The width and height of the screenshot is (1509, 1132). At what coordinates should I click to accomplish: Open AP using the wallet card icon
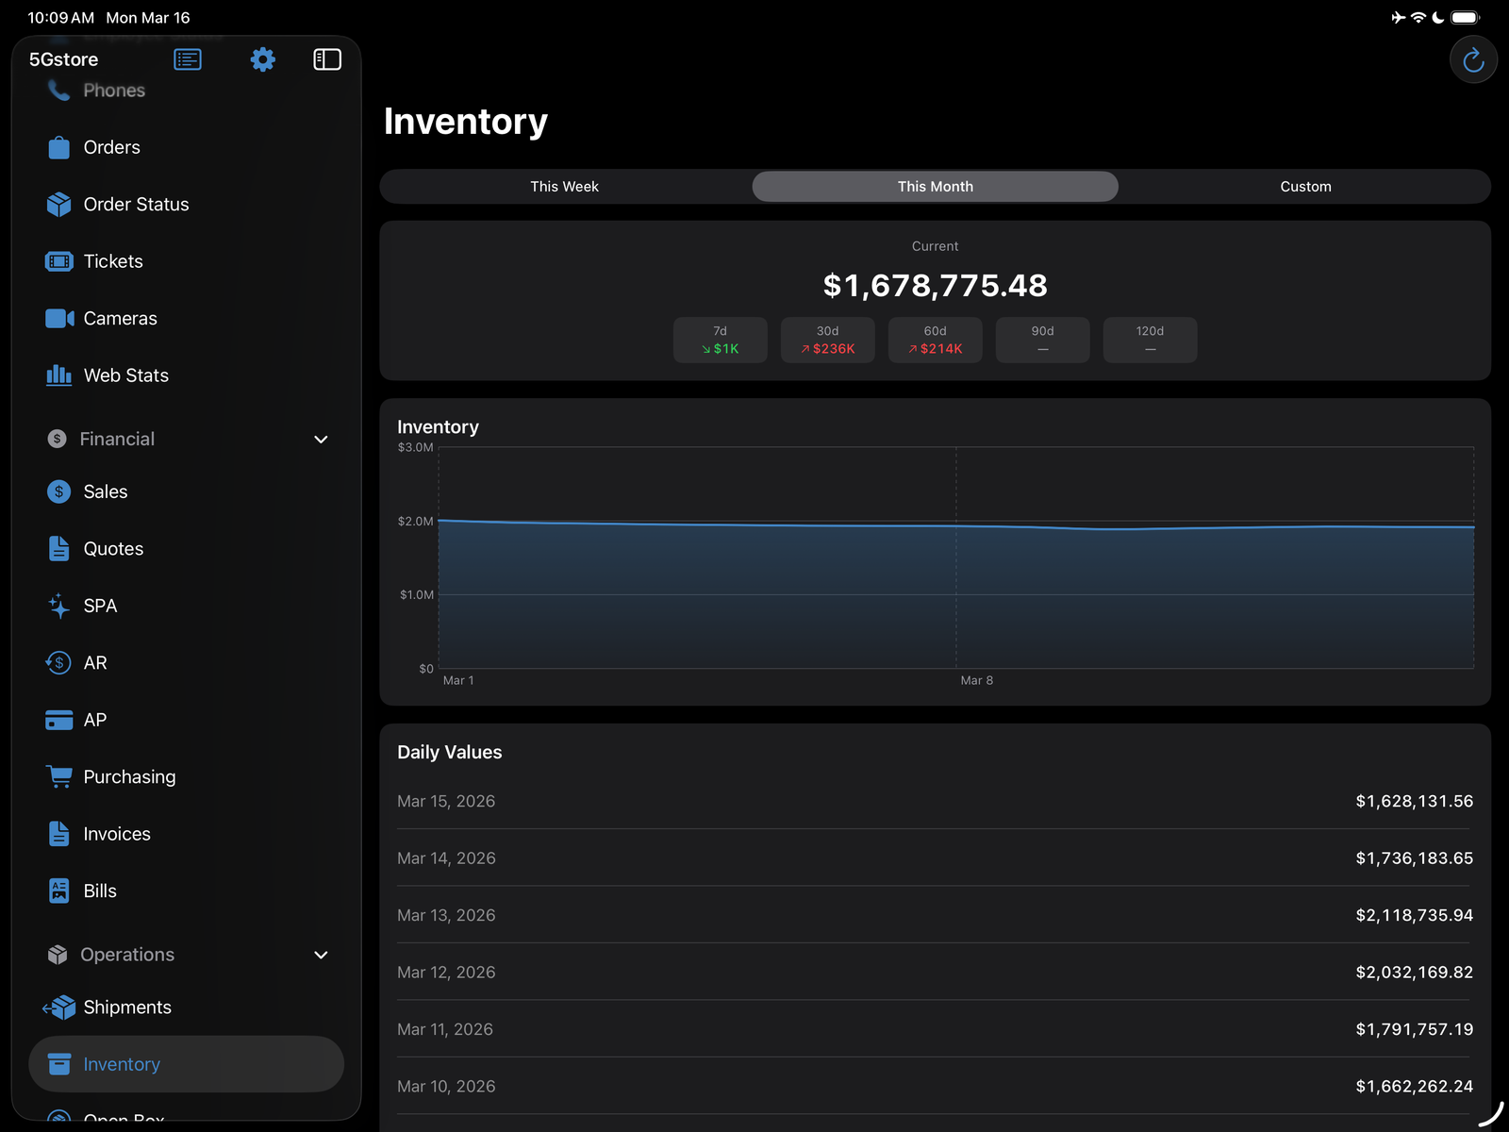(58, 720)
